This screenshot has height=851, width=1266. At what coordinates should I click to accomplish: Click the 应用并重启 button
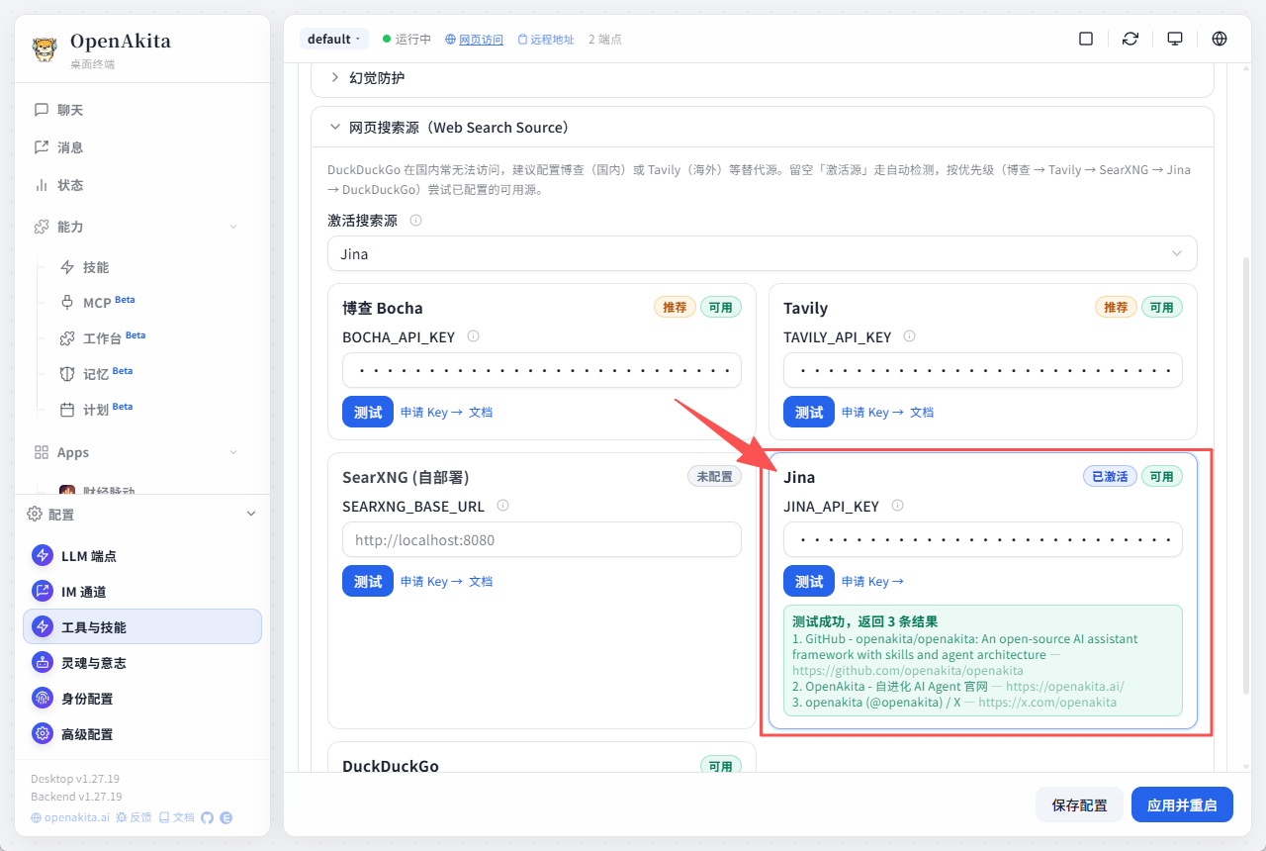[x=1183, y=804]
